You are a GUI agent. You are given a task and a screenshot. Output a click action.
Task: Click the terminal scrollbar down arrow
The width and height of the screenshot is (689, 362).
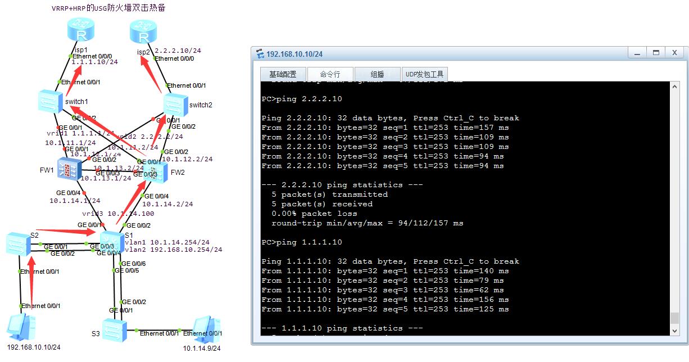coord(674,330)
